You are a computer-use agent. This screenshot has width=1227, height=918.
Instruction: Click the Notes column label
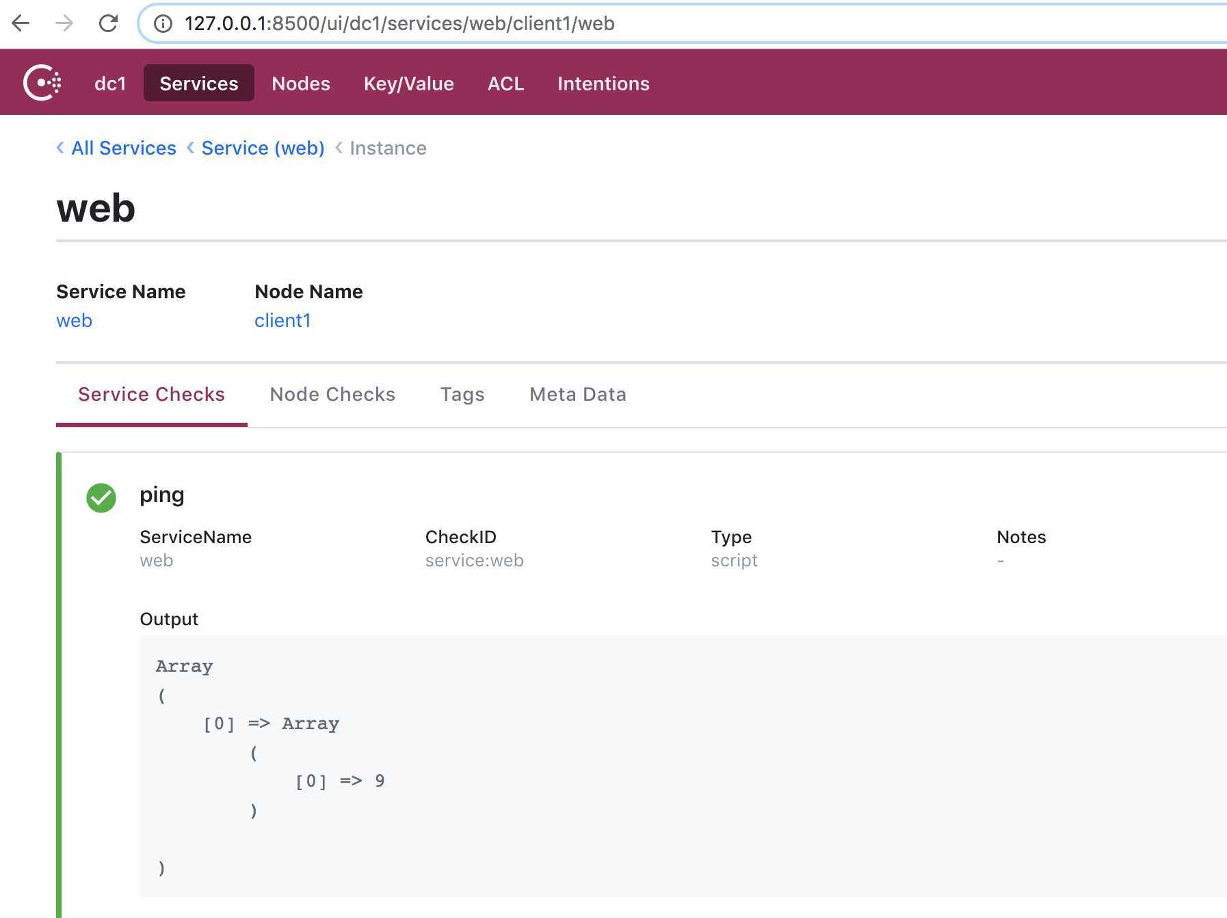(1021, 537)
